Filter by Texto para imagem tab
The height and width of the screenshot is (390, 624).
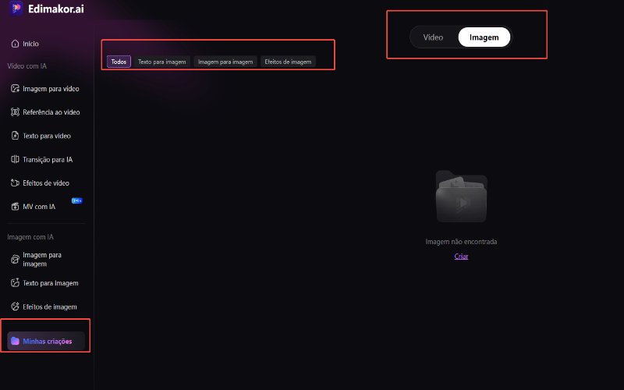[x=162, y=62]
